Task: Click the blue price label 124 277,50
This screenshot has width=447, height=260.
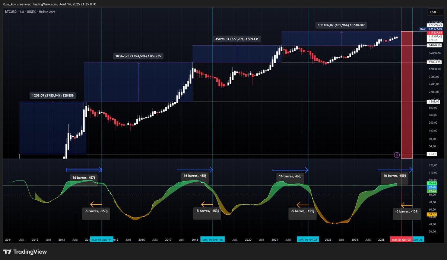Action: coord(435,29)
